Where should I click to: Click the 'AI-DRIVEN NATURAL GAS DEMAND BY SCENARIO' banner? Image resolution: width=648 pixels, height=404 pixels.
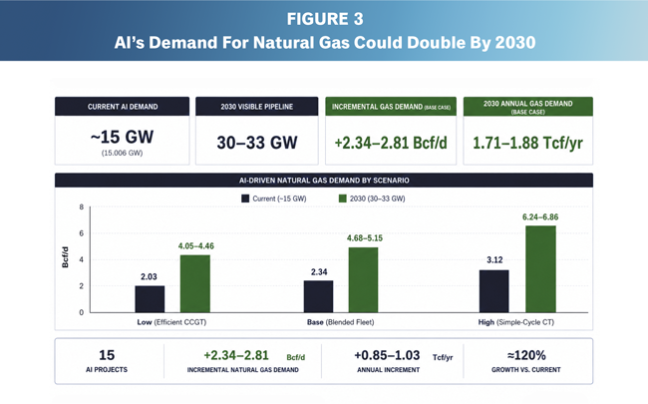pyautogui.click(x=324, y=181)
